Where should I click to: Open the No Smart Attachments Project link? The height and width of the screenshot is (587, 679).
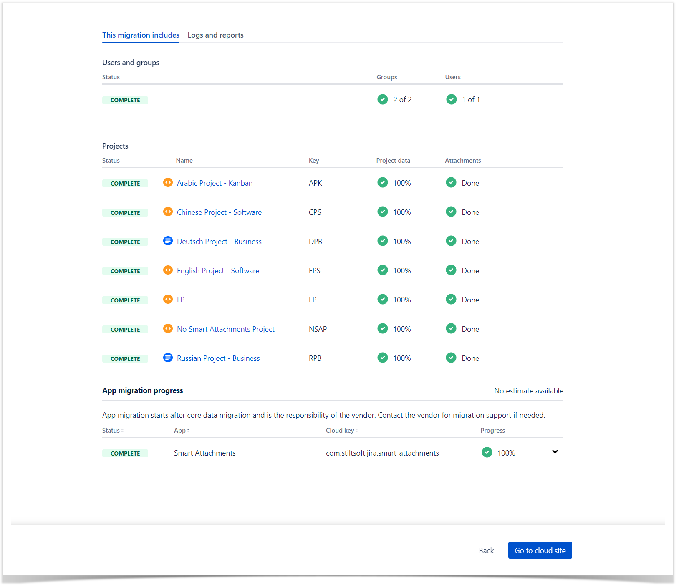(225, 329)
